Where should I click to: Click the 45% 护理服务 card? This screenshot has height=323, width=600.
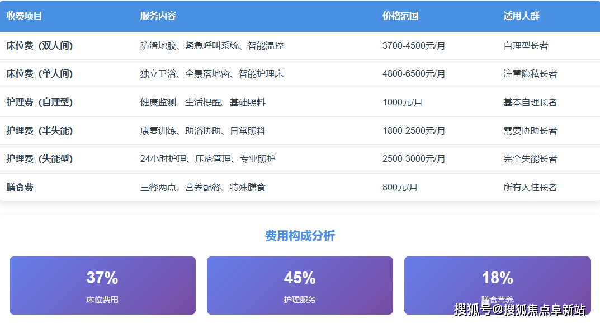click(300, 285)
